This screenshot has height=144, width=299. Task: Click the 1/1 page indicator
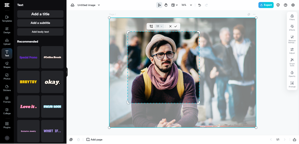point(278,140)
